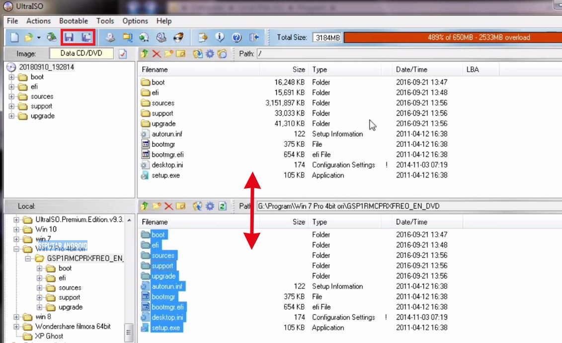The image size is (562, 343).
Task: Click the Total Size 3184MB field
Action: click(x=327, y=38)
